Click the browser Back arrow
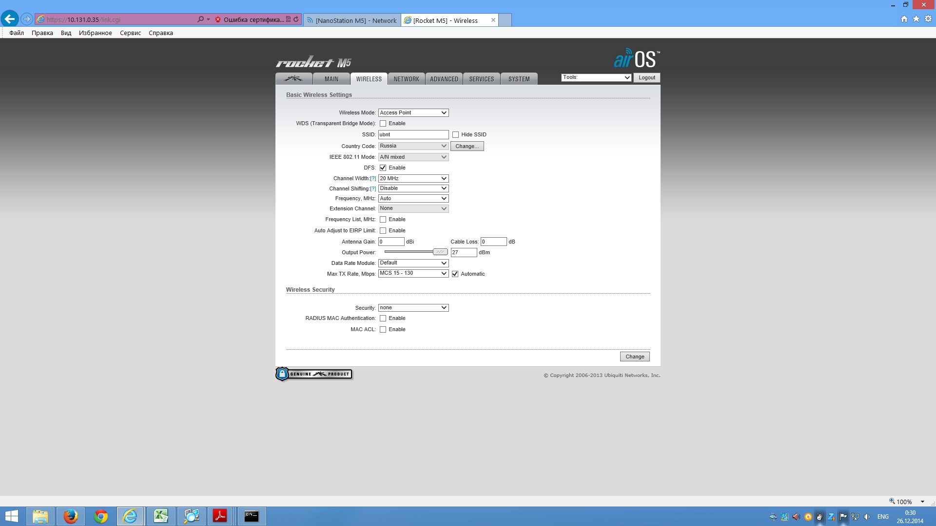Viewport: 936px width, 526px height. tap(10, 19)
